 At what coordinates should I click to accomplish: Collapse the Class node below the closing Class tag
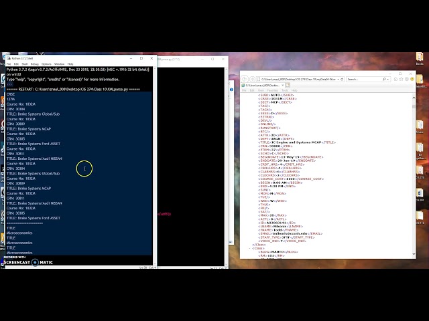250,248
